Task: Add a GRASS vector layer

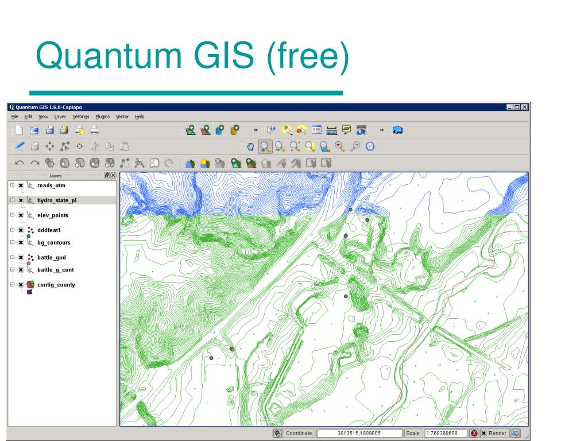Action: 236,163
